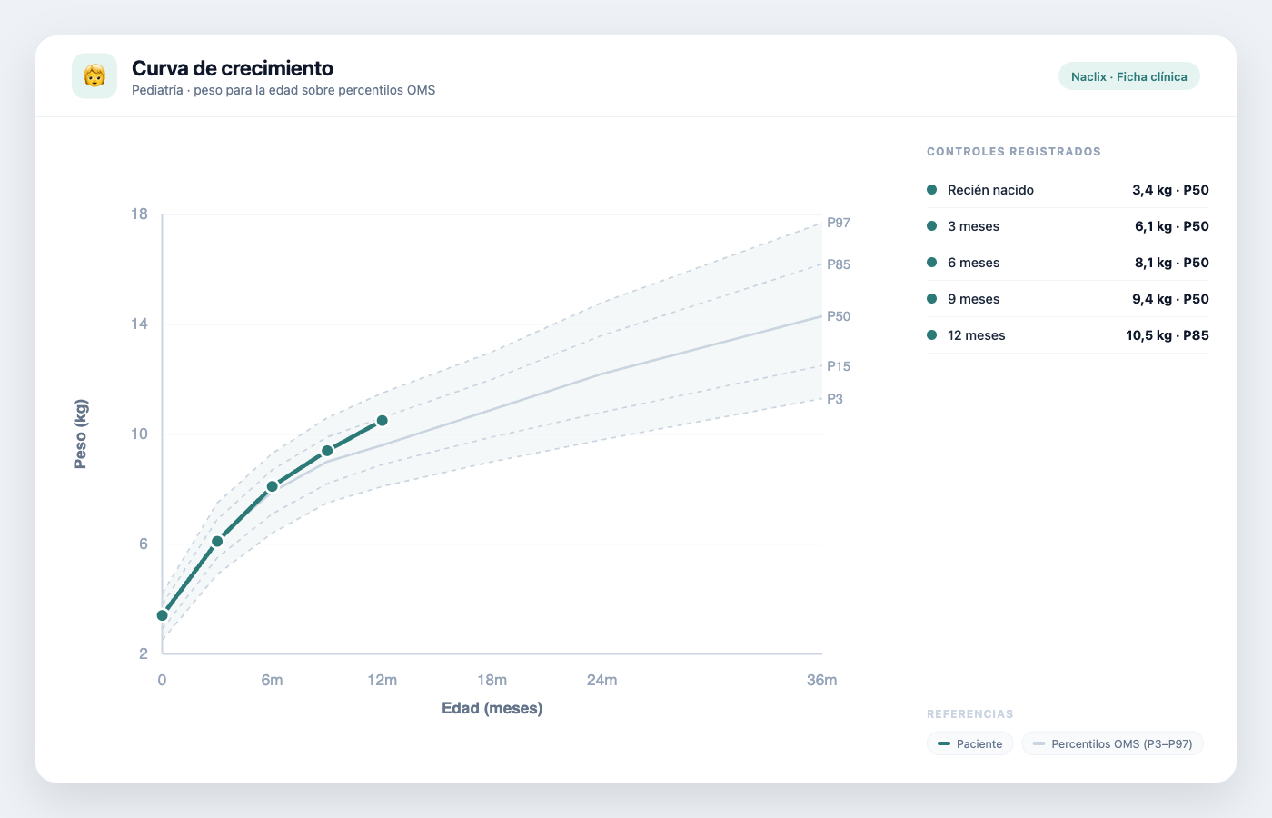
Task: Select the Recién nacido control row
Action: click(1068, 190)
